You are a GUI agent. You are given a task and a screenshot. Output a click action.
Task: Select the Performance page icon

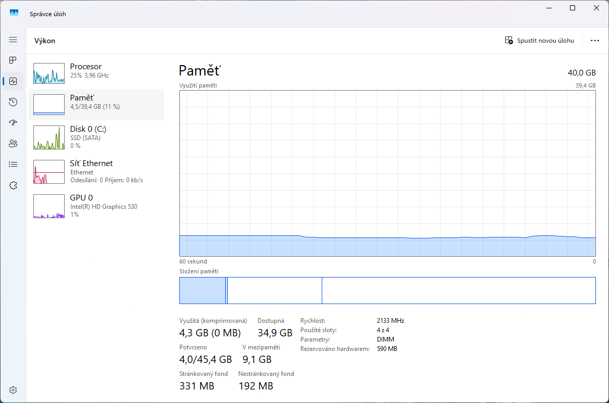tap(13, 81)
